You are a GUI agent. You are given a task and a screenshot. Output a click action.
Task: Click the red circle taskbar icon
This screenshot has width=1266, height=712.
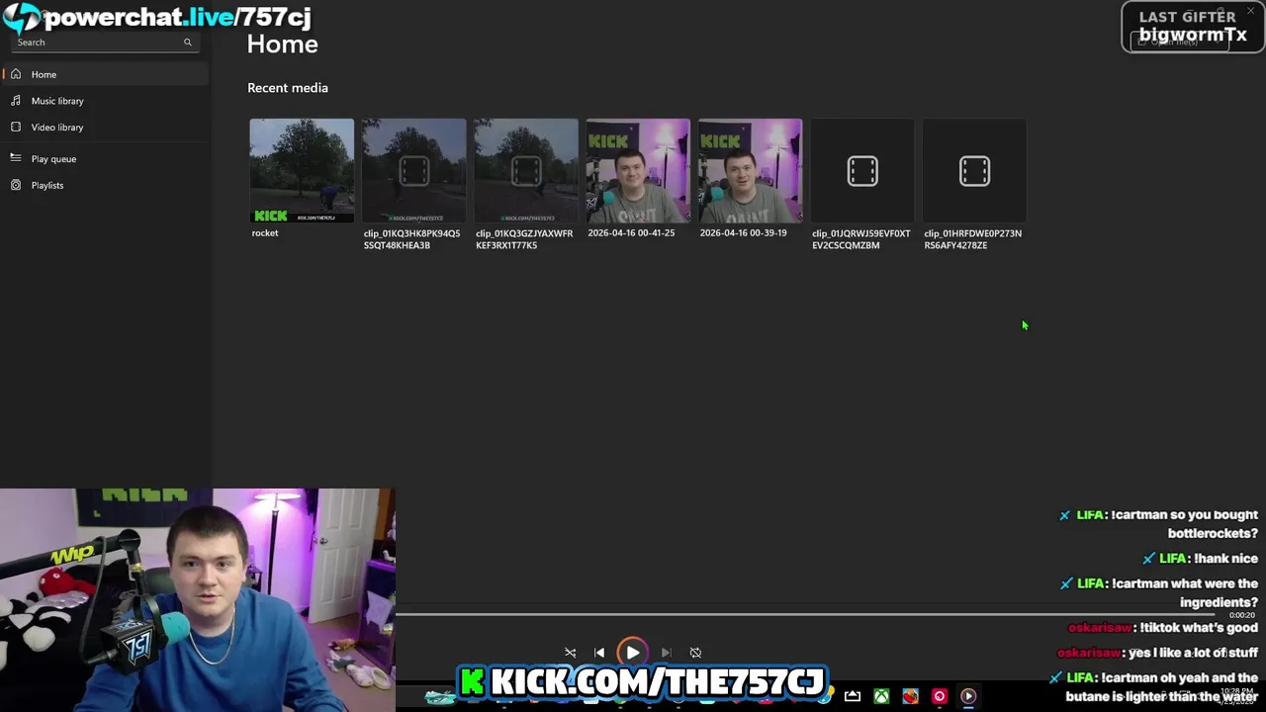pos(940,696)
